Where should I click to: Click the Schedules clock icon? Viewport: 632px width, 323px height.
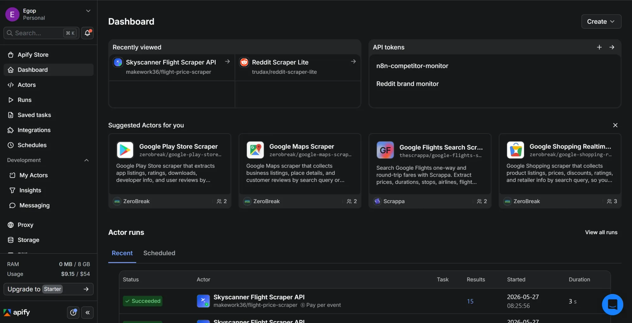point(11,145)
